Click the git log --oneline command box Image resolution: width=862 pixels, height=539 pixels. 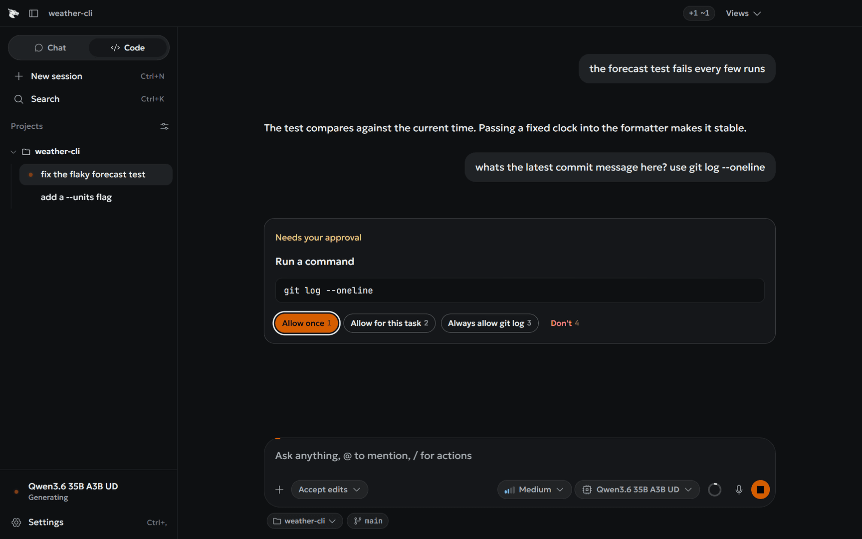click(x=519, y=290)
